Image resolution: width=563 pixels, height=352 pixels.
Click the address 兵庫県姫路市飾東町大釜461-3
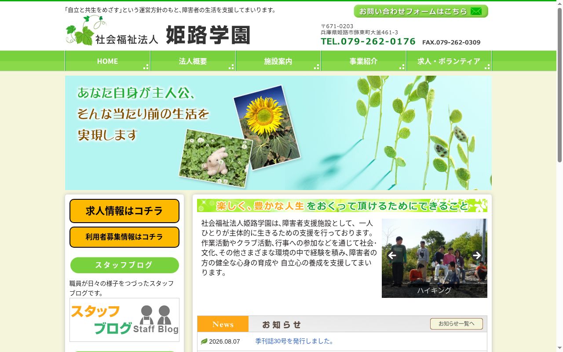[x=359, y=33]
